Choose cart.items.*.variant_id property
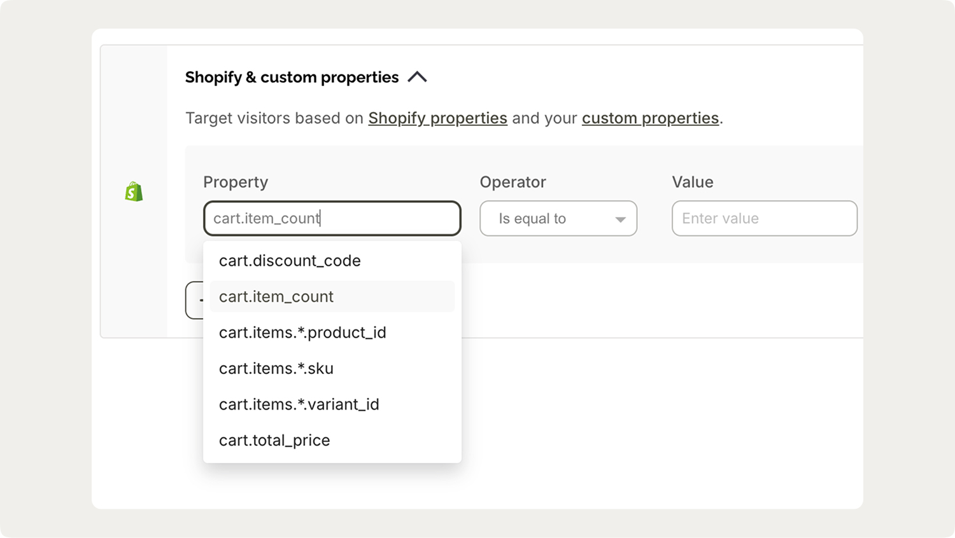 (x=299, y=404)
